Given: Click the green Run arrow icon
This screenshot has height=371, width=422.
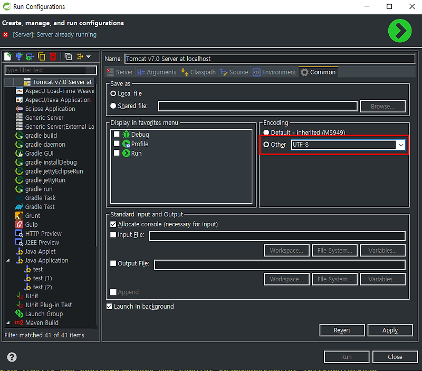Looking at the screenshot, I should (x=400, y=31).
